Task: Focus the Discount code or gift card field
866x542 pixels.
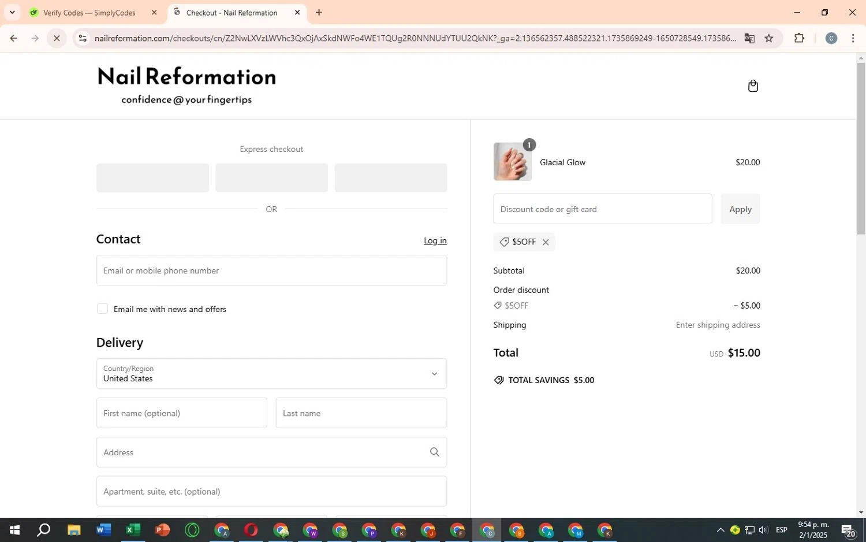Action: pyautogui.click(x=603, y=209)
